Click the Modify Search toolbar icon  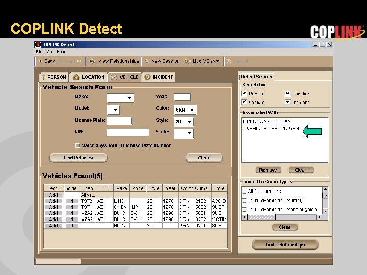187,61
